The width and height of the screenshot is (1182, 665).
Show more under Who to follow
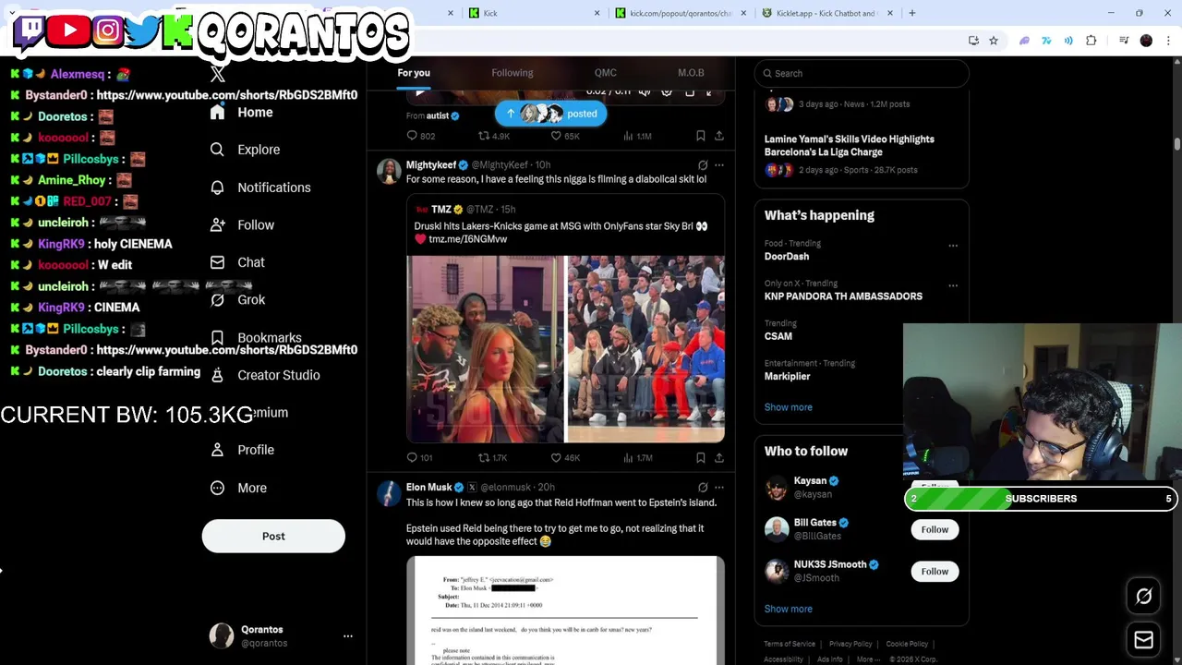point(789,609)
